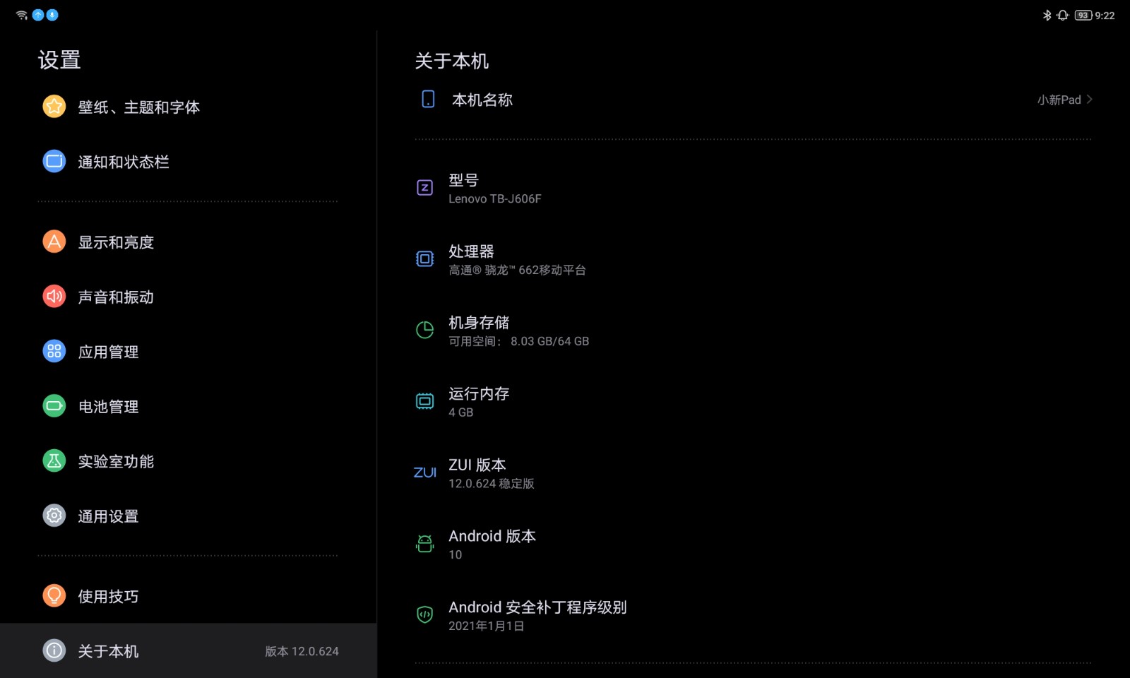Click the 12.0.624 稳定版 version text
This screenshot has width=1130, height=678.
click(492, 484)
